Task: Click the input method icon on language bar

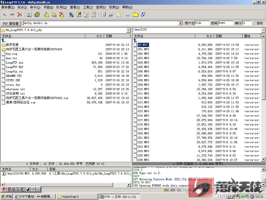Action: (4, 189)
